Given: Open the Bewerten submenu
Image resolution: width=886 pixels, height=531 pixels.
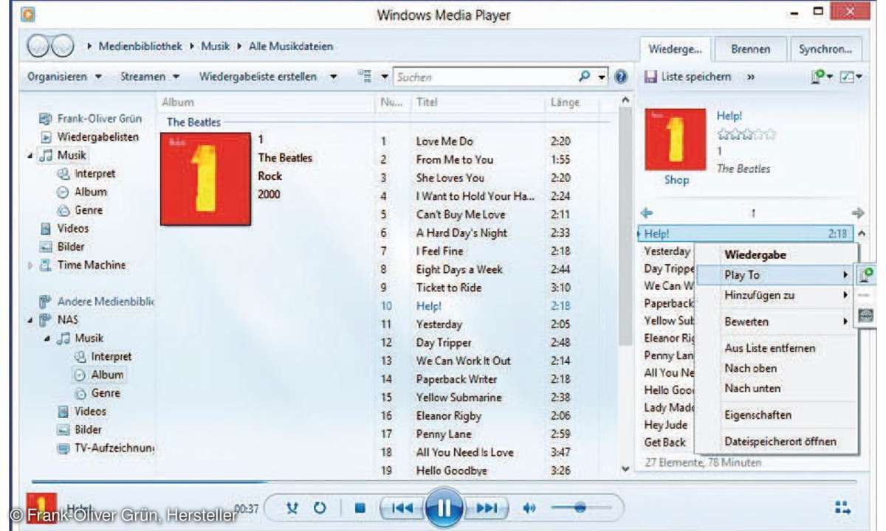Looking at the screenshot, I should tap(775, 322).
